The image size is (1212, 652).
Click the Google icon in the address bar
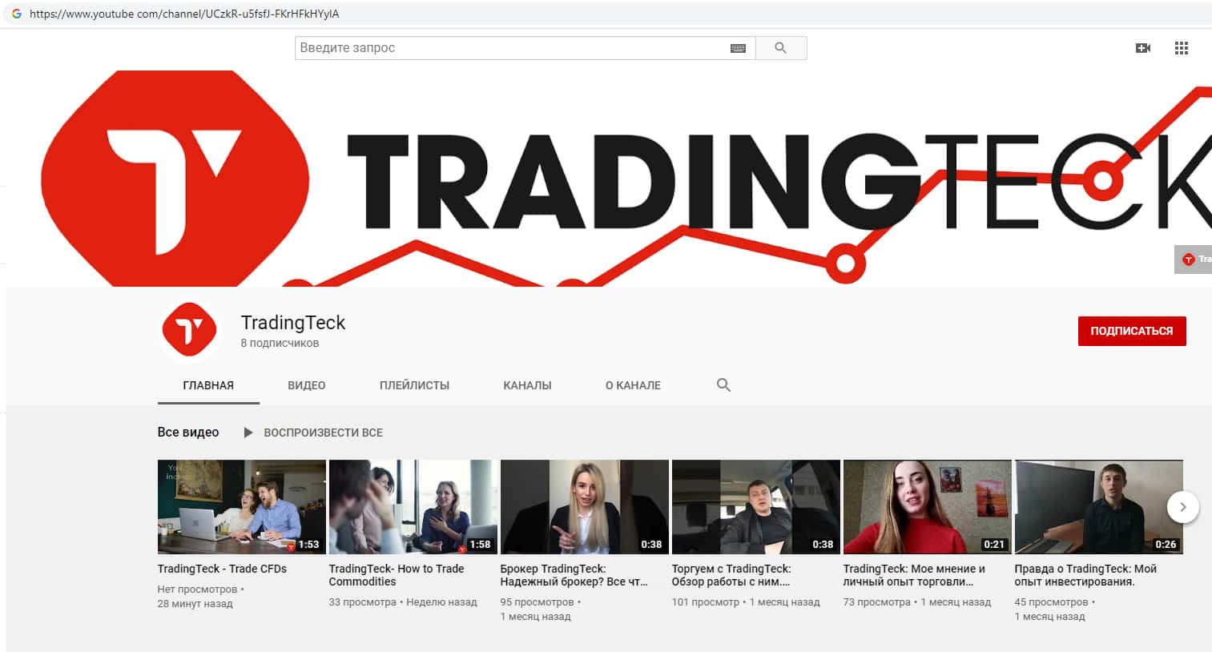pyautogui.click(x=16, y=14)
